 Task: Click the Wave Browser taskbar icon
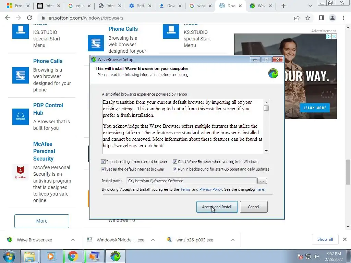pyautogui.click(x=115, y=256)
